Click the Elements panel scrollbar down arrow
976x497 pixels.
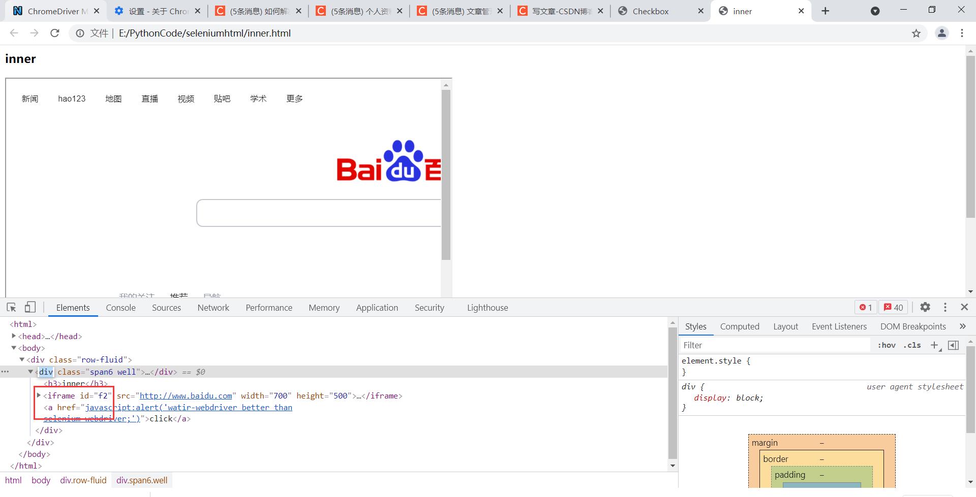[673, 466]
